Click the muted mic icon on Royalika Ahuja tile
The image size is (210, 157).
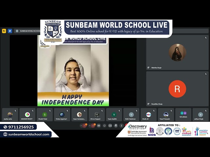[x=206, y=74]
